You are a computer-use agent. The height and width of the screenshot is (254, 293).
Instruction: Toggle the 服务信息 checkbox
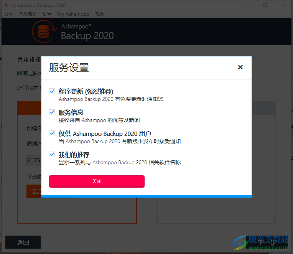tap(52, 112)
